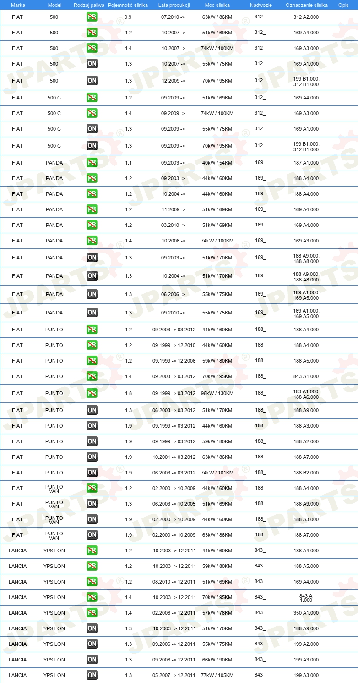Click production range 05.2007 -> 12.2011
Viewport: 358px width, 683px height.
[x=174, y=675]
